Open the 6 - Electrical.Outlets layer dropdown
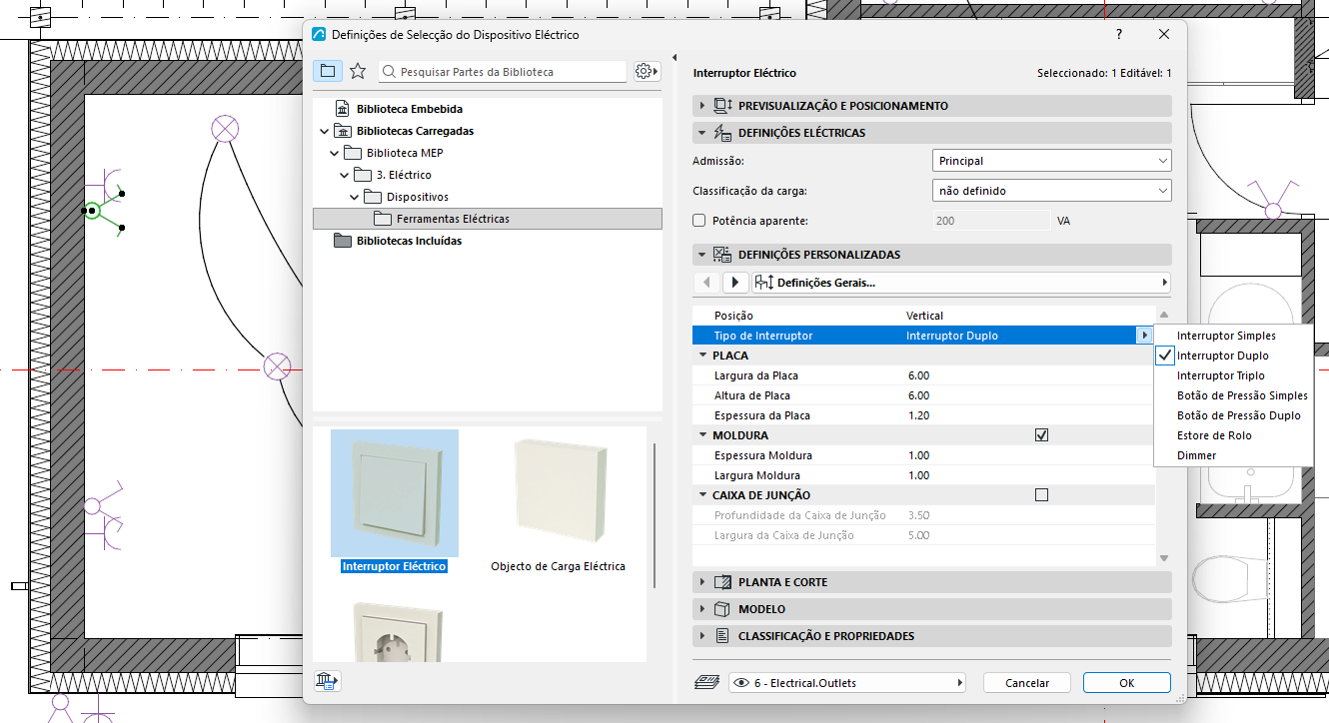 (x=847, y=683)
